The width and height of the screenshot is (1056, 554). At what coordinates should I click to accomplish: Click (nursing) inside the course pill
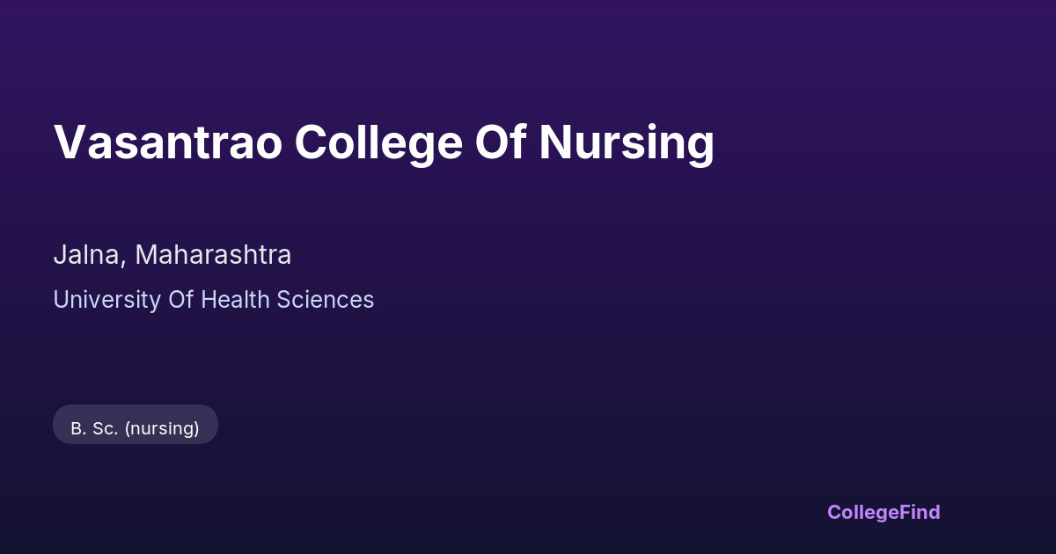point(162,428)
